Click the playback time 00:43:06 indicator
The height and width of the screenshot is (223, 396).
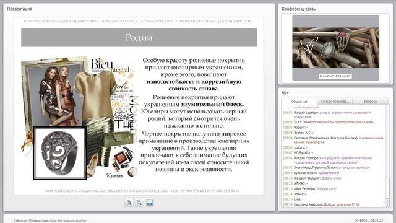coord(361,221)
